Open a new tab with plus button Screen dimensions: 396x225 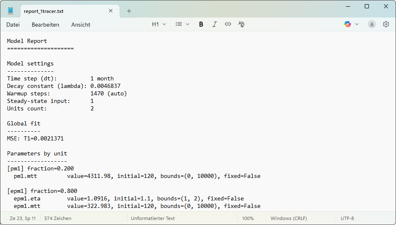(x=129, y=11)
